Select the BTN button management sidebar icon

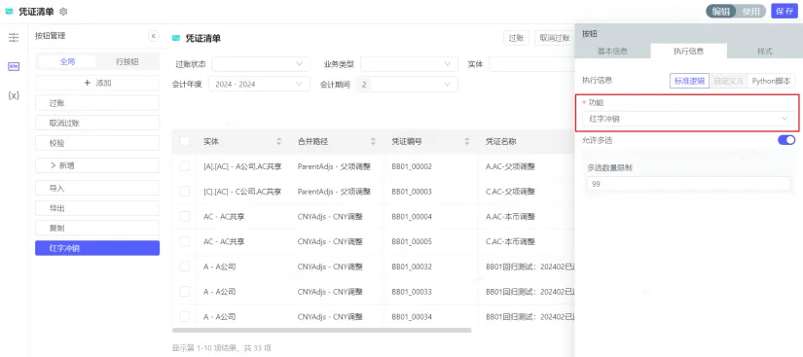tap(14, 66)
